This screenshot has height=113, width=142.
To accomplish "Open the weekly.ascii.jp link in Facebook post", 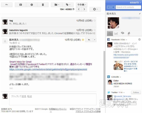I will 126,56.
